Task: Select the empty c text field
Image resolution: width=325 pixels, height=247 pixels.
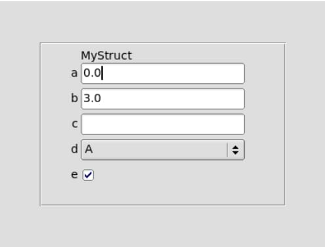Action: click(163, 124)
